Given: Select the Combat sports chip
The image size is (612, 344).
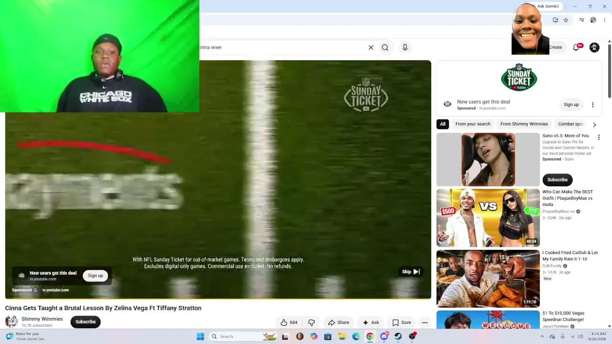Looking at the screenshot, I should (x=571, y=124).
